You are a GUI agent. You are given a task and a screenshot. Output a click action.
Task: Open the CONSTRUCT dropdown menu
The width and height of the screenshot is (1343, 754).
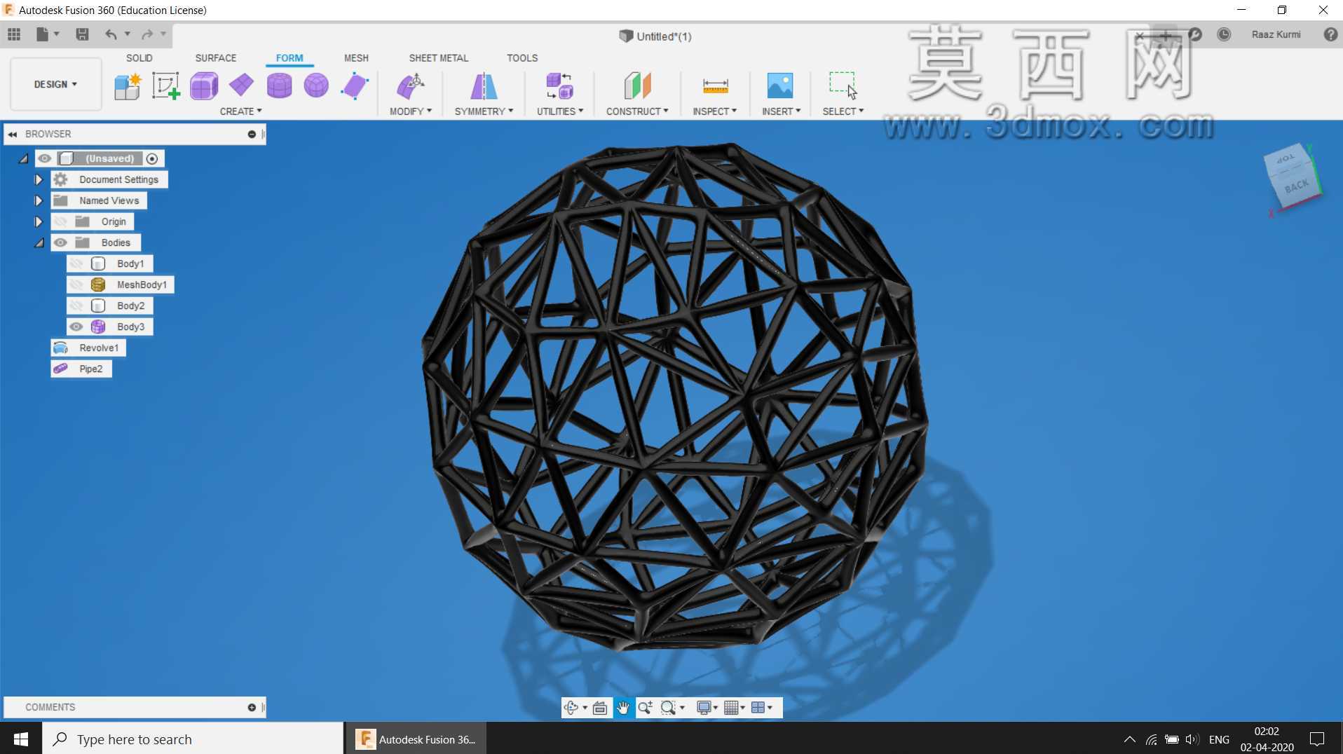pos(637,111)
